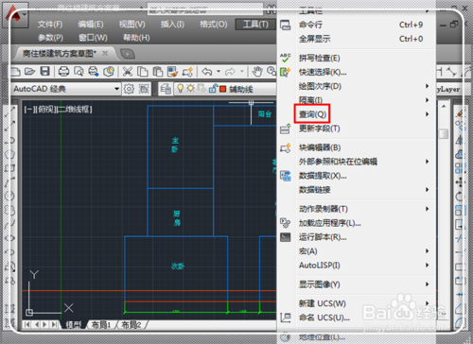Close the 商住楼建筑方案草图 drawing tab
This screenshot has width=473, height=344.
point(105,53)
